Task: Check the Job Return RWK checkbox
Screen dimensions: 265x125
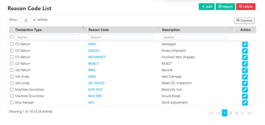Action: 12,70
